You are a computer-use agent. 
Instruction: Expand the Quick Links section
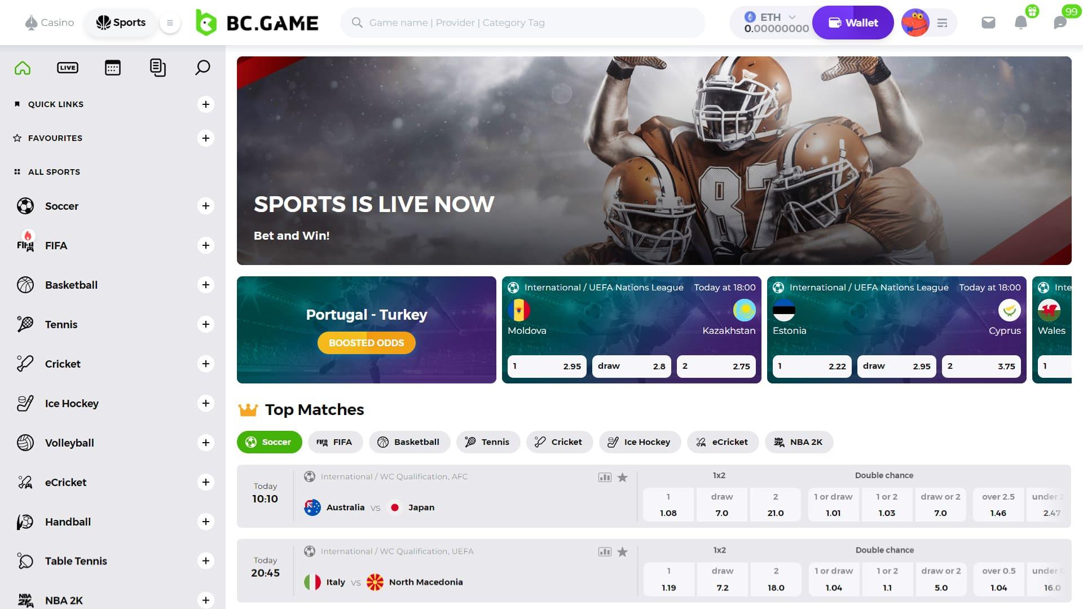point(206,104)
